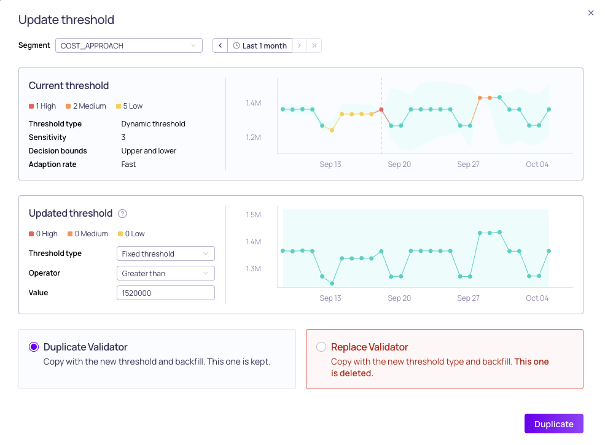Click next time range arrow
The width and height of the screenshot is (605, 445).
299,45
